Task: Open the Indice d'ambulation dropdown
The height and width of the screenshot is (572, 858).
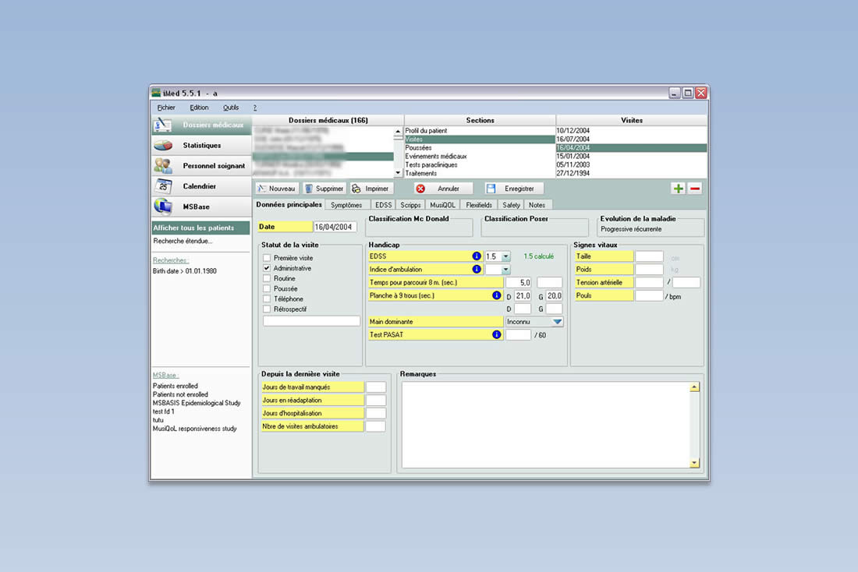Action: [505, 270]
